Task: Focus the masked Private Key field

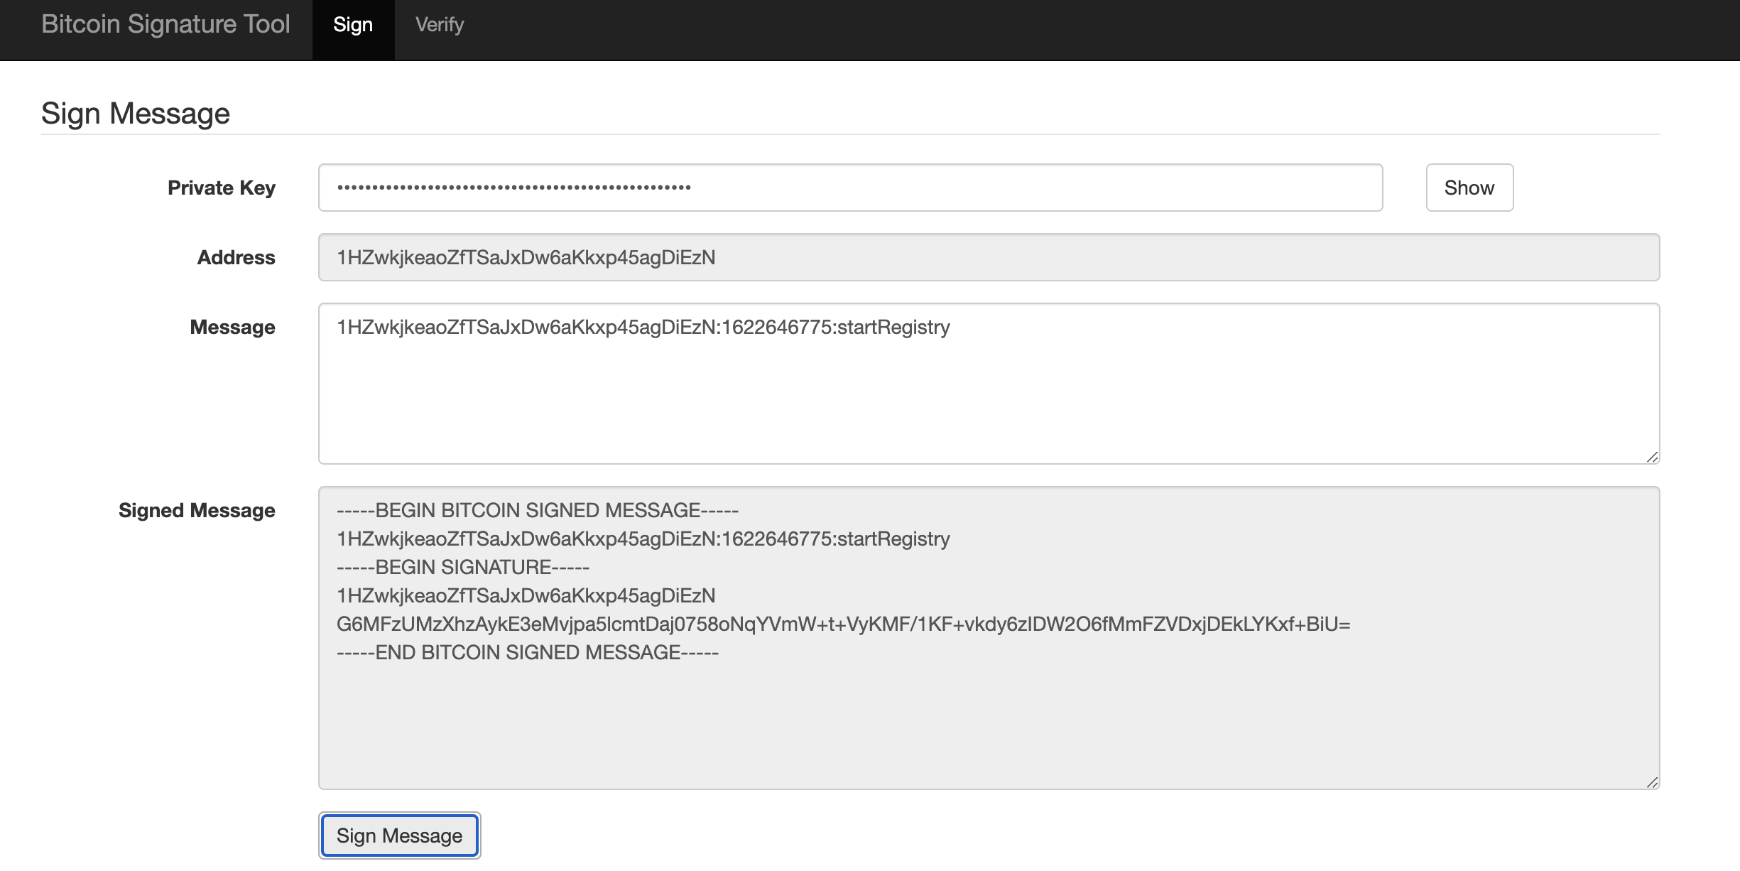Action: point(850,188)
